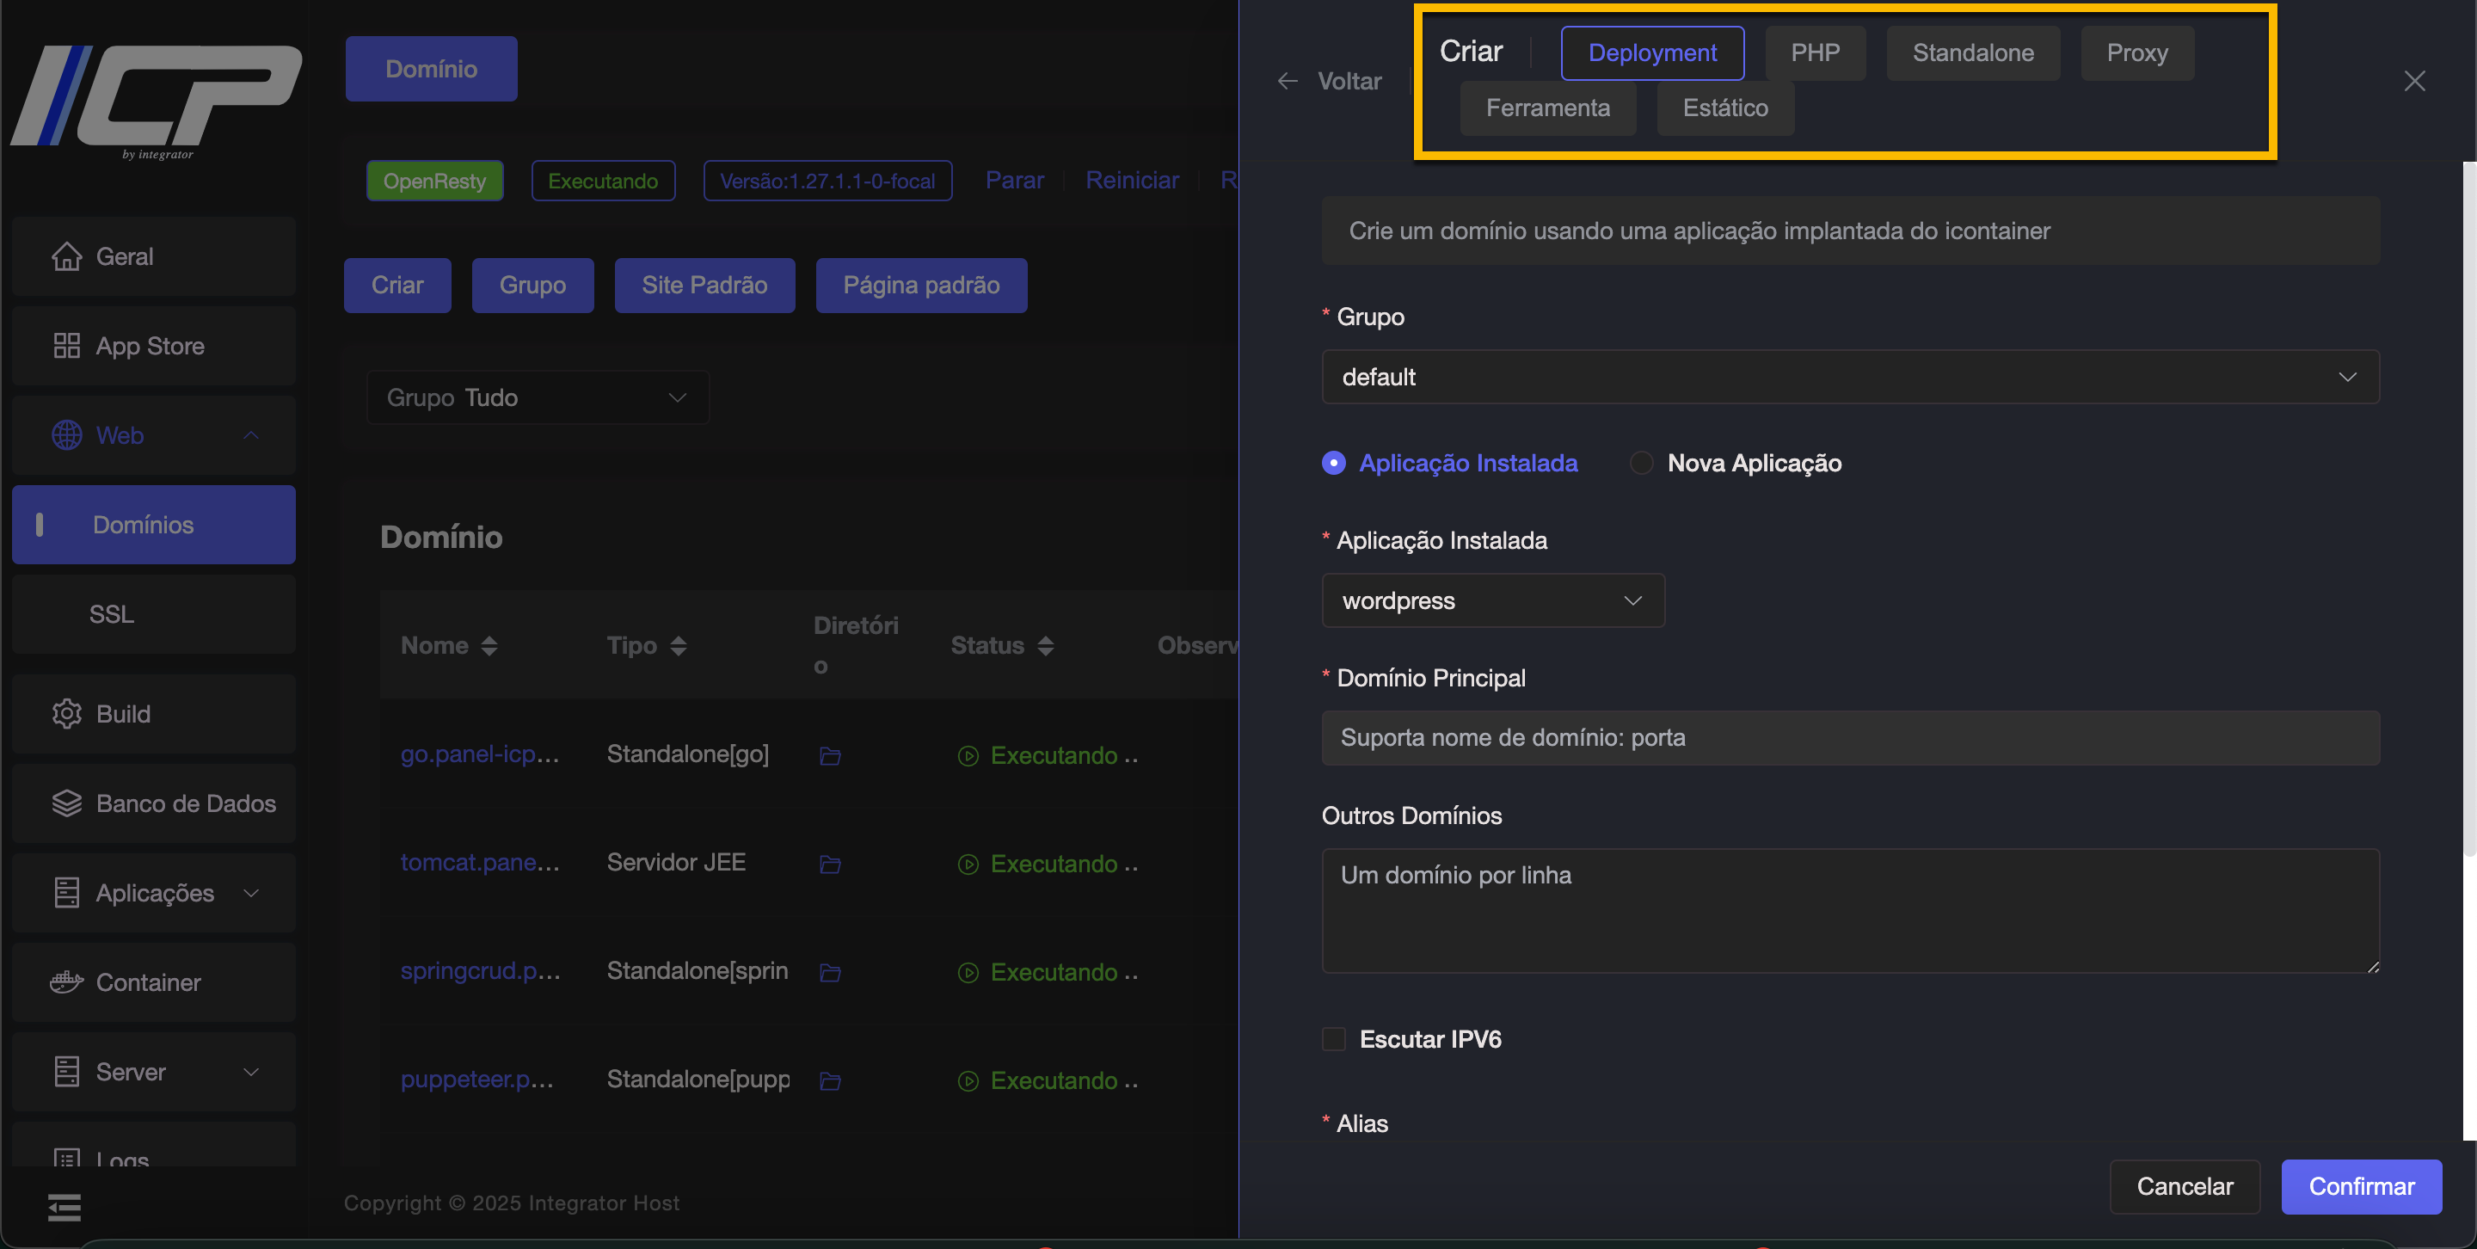This screenshot has height=1249, width=2477.
Task: Enable the Escutar IPV6 checkbox
Action: point(1334,1039)
